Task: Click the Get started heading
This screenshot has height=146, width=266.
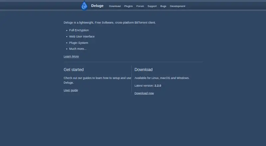Action: click(x=73, y=70)
